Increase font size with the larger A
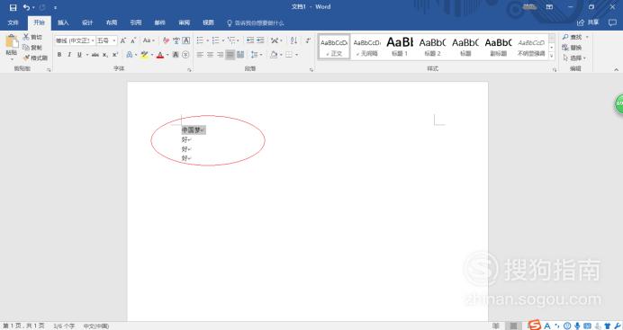The width and height of the screenshot is (623, 330). 123,40
